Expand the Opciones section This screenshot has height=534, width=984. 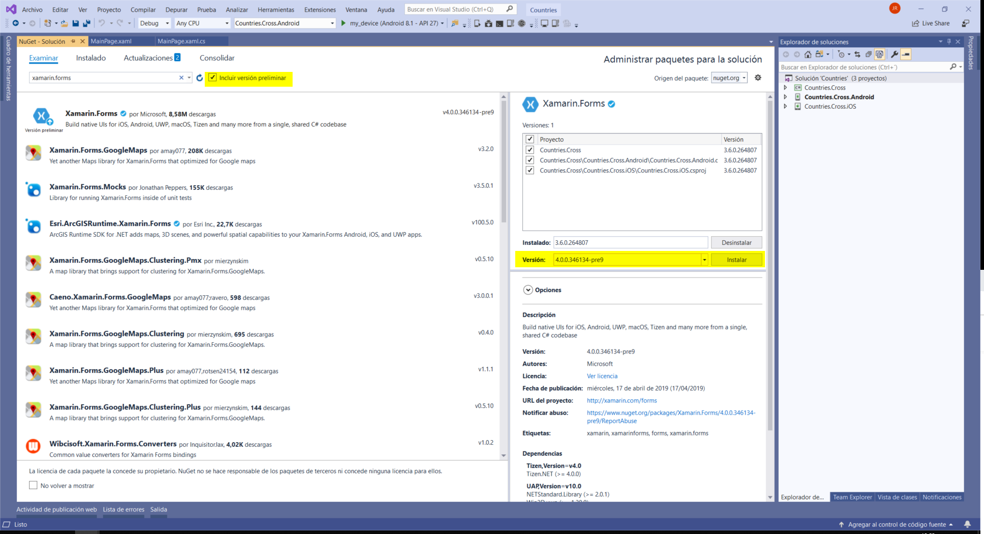tap(528, 290)
